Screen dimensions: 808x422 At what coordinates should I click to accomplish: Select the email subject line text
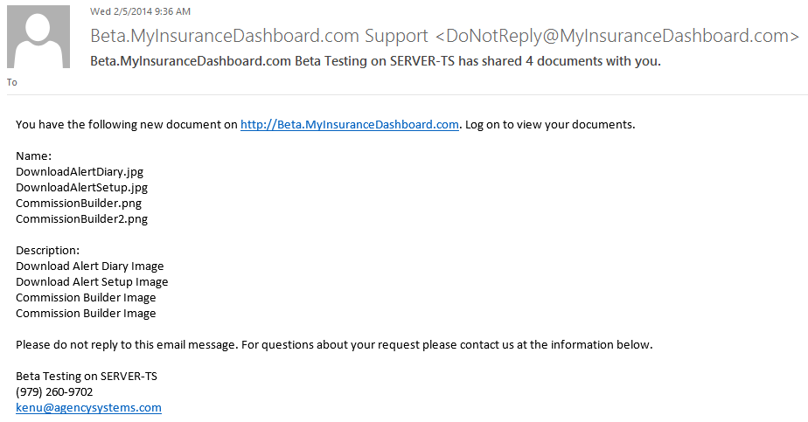375,61
